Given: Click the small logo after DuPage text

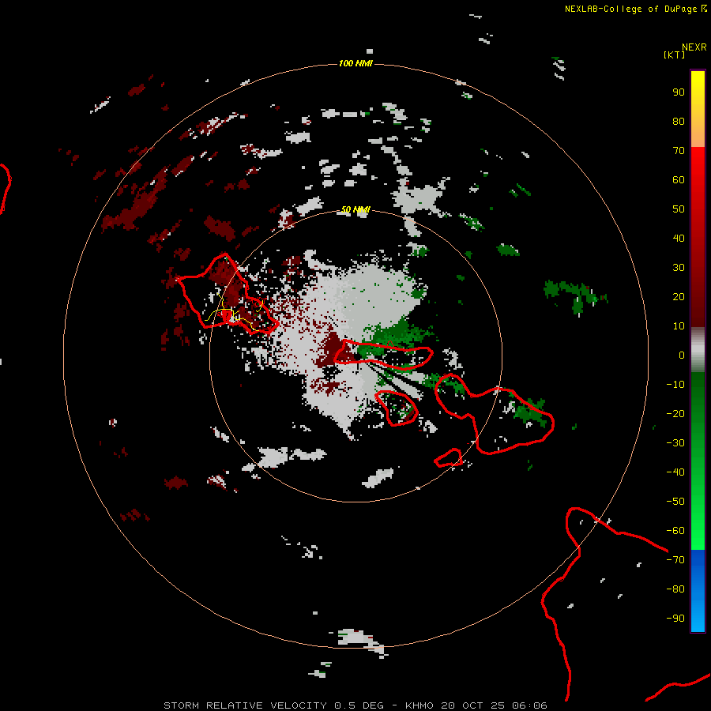Looking at the screenshot, I should [704, 8].
